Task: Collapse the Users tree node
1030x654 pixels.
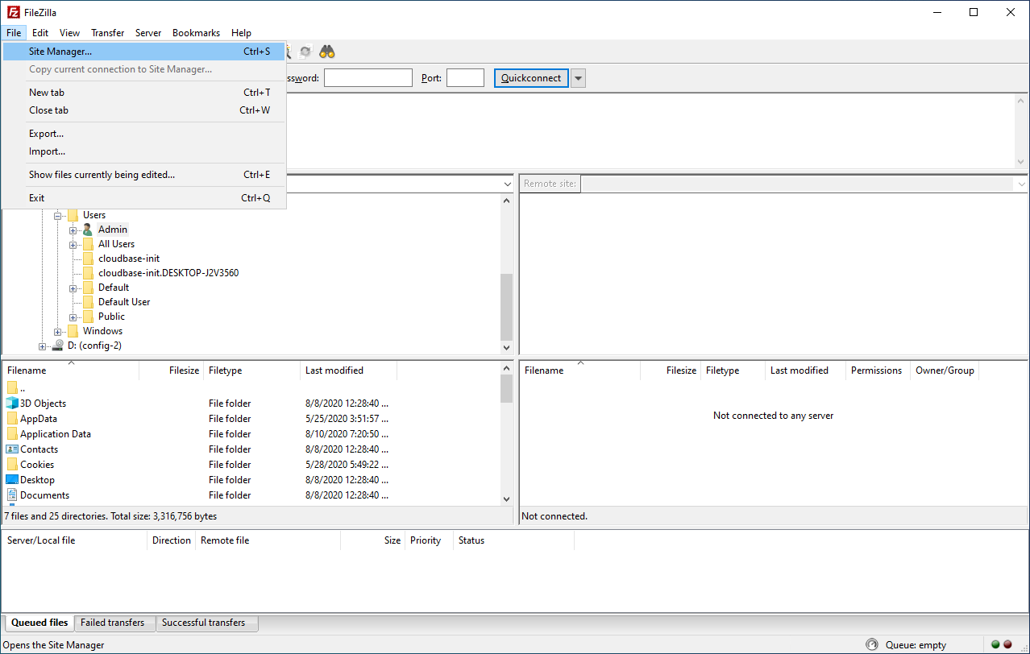Action: tap(58, 216)
